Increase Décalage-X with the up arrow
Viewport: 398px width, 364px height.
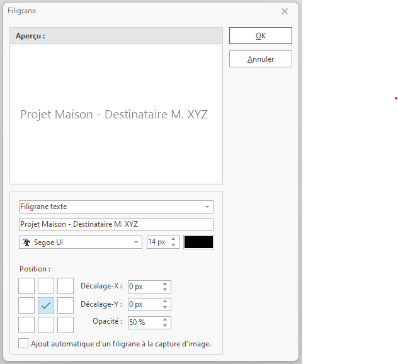click(x=165, y=284)
